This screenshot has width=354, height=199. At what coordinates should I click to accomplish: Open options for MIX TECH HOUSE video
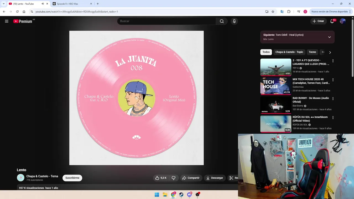[333, 80]
